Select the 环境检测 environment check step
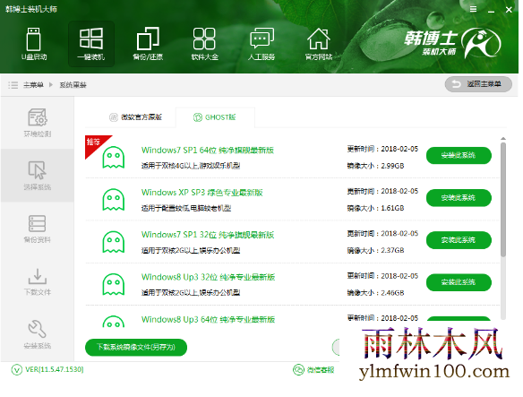Image resolution: width=523 pixels, height=397 pixels. pyautogui.click(x=38, y=123)
